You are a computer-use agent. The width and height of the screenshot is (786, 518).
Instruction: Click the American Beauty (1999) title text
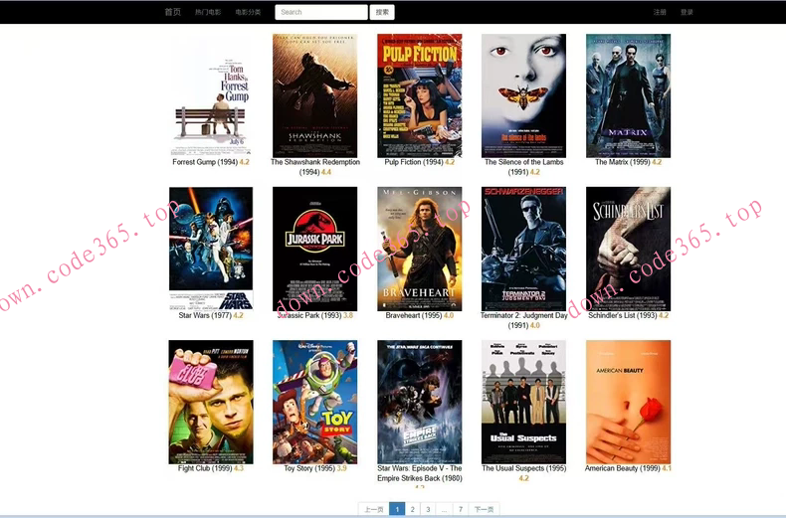click(623, 468)
